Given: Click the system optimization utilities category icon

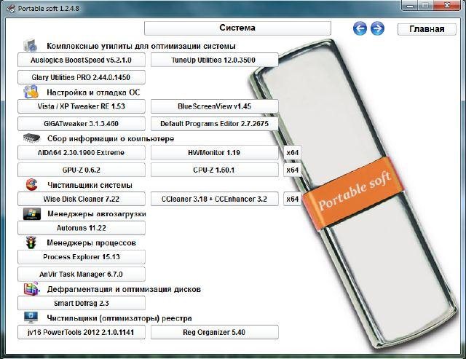Looking at the screenshot, I should [x=31, y=45].
